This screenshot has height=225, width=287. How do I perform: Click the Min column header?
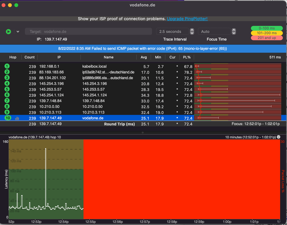point(158,57)
